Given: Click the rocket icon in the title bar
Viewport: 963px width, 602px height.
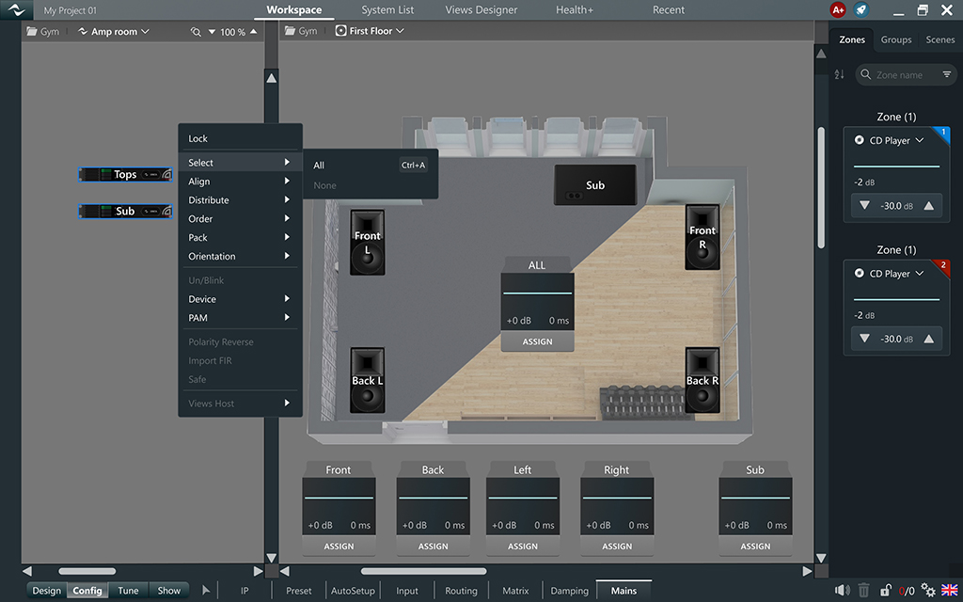Looking at the screenshot, I should [x=863, y=10].
